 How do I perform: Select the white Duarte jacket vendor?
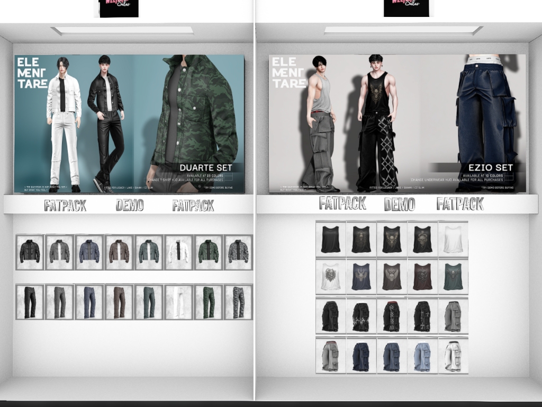178,252
